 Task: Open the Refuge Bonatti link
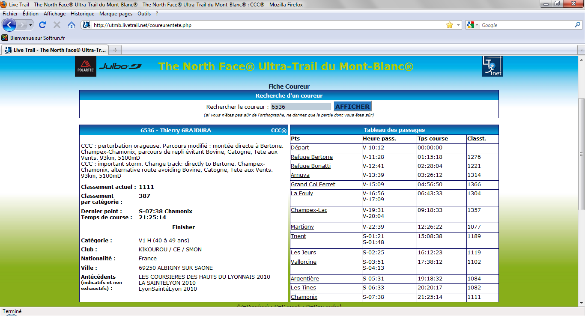(x=310, y=166)
